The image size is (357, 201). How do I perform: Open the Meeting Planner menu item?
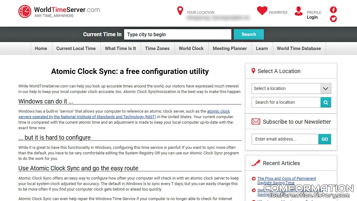[x=230, y=48]
